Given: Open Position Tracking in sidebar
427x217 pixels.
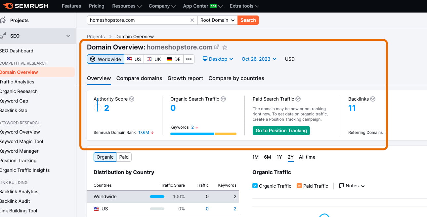Looking at the screenshot, I should [x=18, y=161].
